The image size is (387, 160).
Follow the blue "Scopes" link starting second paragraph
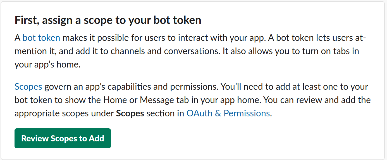28,87
